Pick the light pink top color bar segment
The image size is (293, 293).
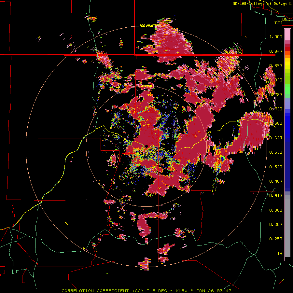287,35
